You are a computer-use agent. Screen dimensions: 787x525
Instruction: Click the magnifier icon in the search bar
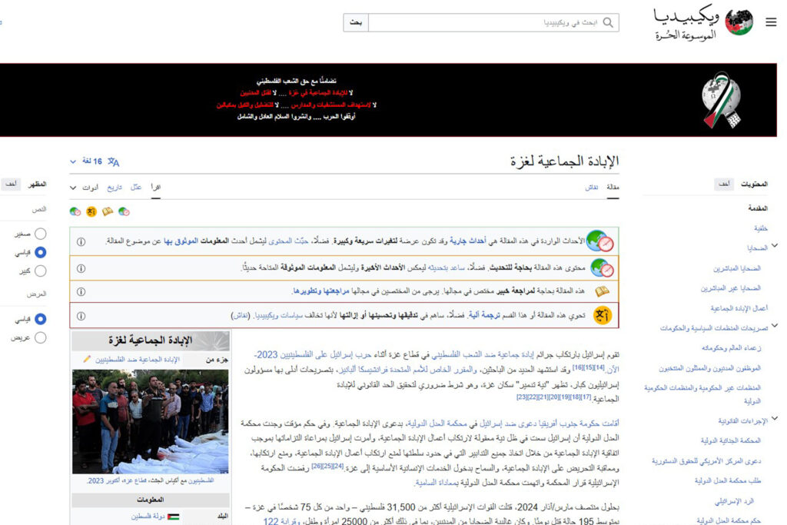(606, 22)
